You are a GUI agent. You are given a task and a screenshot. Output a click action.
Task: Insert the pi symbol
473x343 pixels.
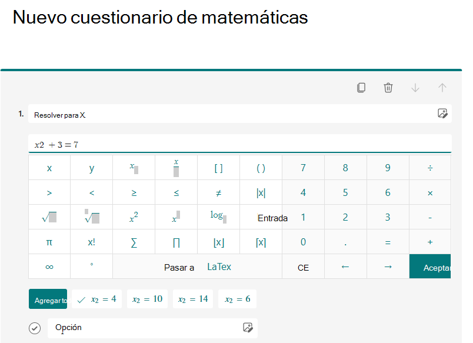click(49, 242)
